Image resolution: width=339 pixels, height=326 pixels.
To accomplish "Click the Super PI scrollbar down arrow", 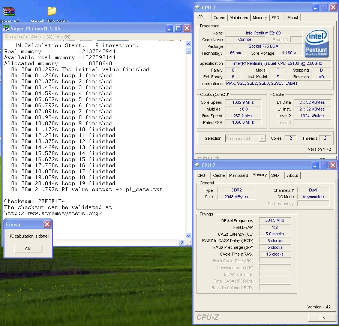I will [x=189, y=236].
